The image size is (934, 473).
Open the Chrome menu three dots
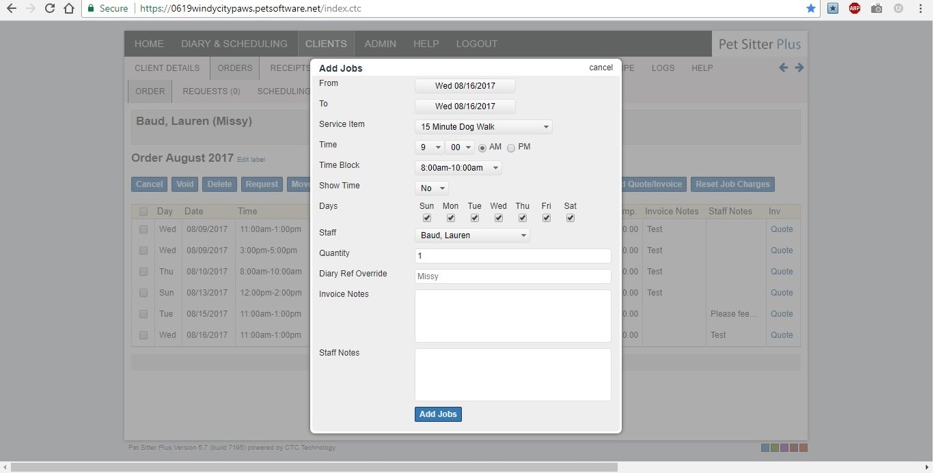pos(920,8)
